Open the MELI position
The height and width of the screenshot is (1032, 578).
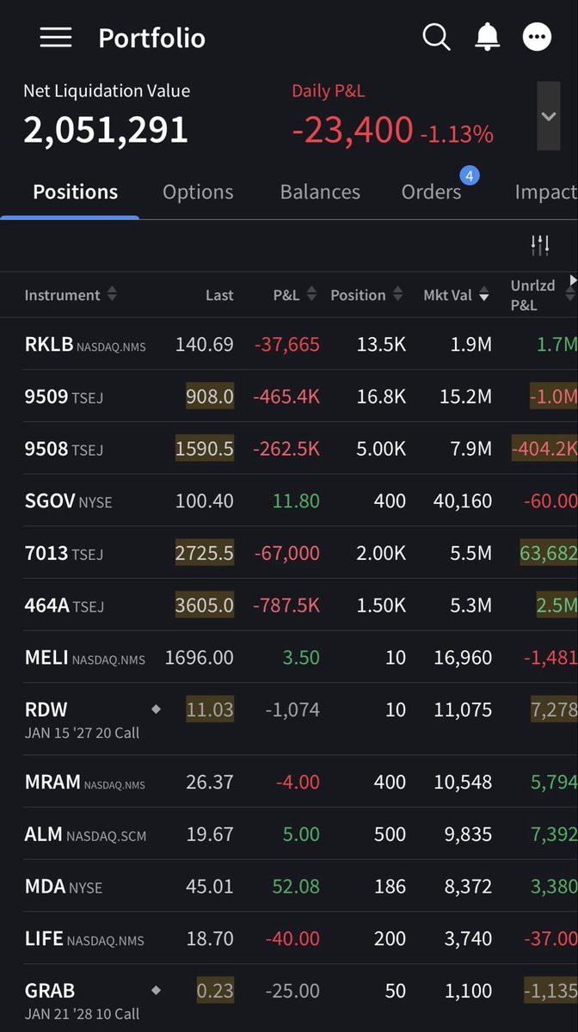coord(289,658)
